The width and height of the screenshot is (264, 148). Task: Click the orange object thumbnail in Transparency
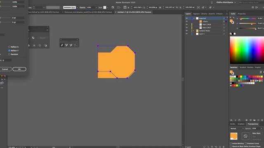234,136
